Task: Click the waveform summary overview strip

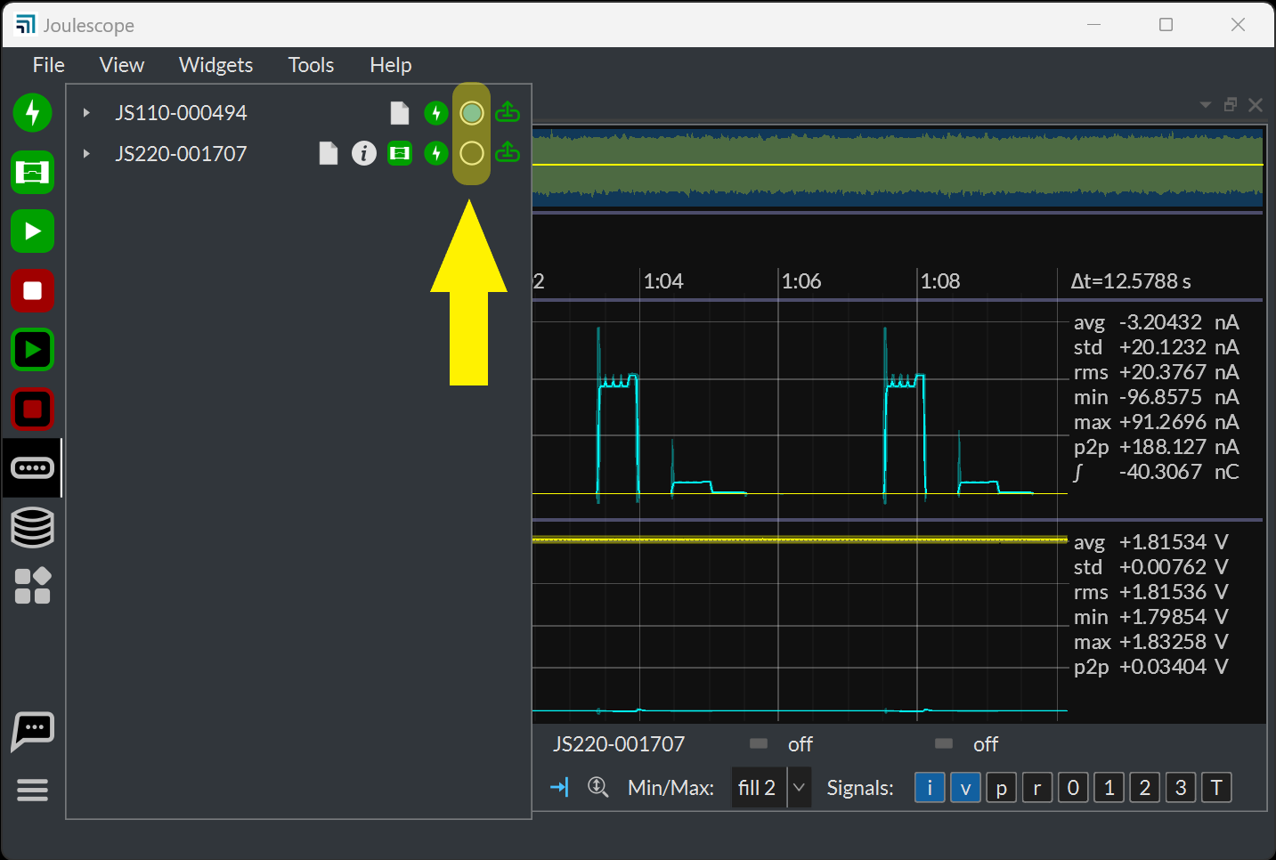Action: (898, 167)
